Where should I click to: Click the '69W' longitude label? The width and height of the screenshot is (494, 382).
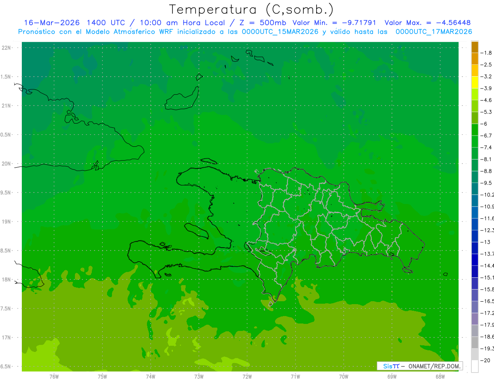pyautogui.click(x=392, y=377)
